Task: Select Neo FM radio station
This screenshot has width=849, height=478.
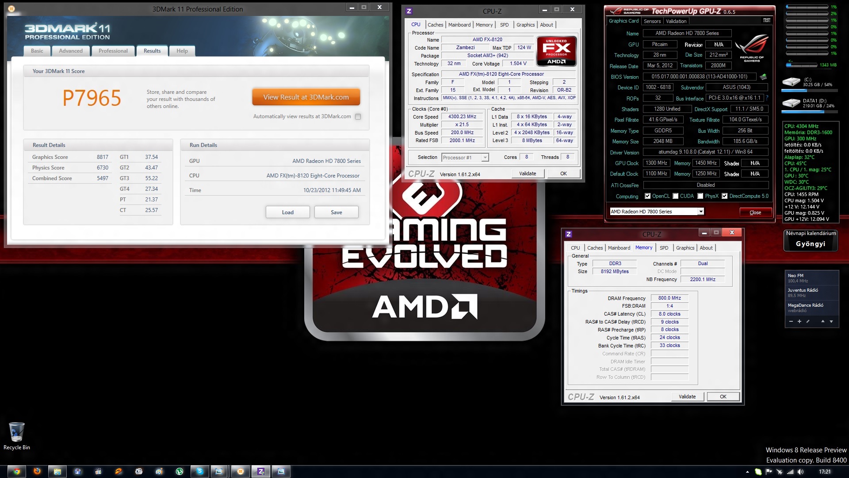Action: point(811,278)
